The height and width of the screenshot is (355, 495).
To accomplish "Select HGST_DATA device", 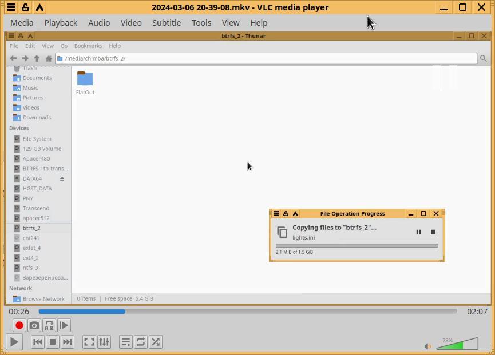I will point(37,188).
